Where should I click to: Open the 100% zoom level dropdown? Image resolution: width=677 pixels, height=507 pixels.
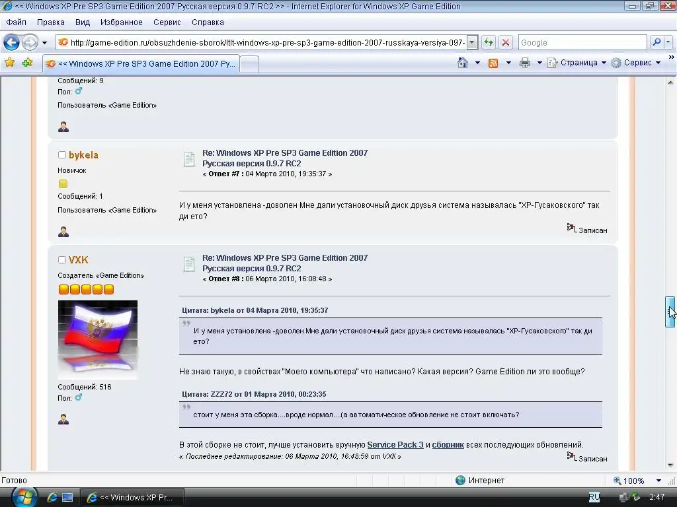[x=658, y=481]
